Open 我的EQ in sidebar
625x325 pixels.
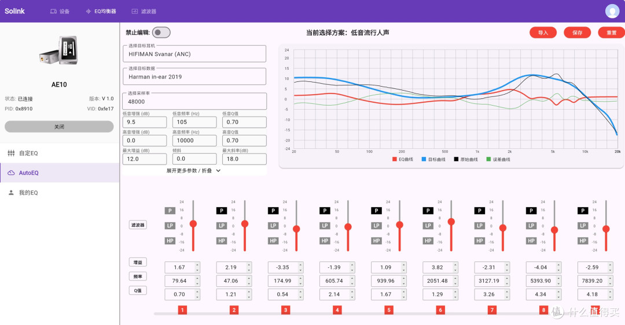pos(60,193)
